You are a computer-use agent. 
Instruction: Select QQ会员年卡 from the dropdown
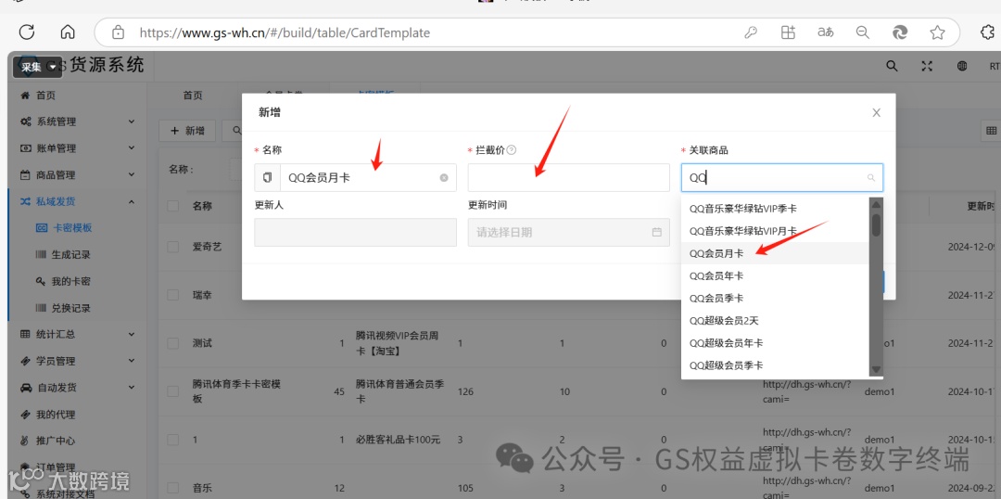tap(775, 275)
